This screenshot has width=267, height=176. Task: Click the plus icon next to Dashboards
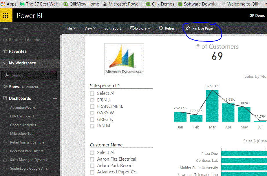(x=55, y=98)
